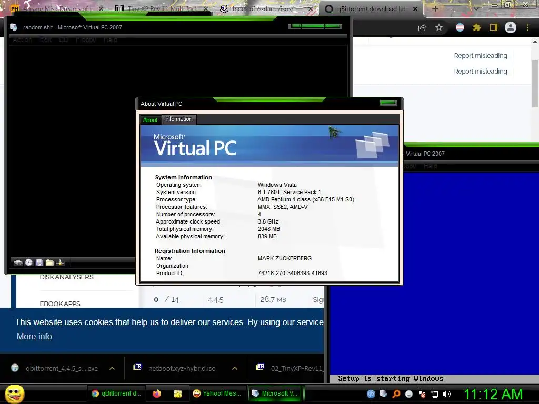Open the Chrome extensions puzzle icon
Screen dimensions: 539x404
476,27
